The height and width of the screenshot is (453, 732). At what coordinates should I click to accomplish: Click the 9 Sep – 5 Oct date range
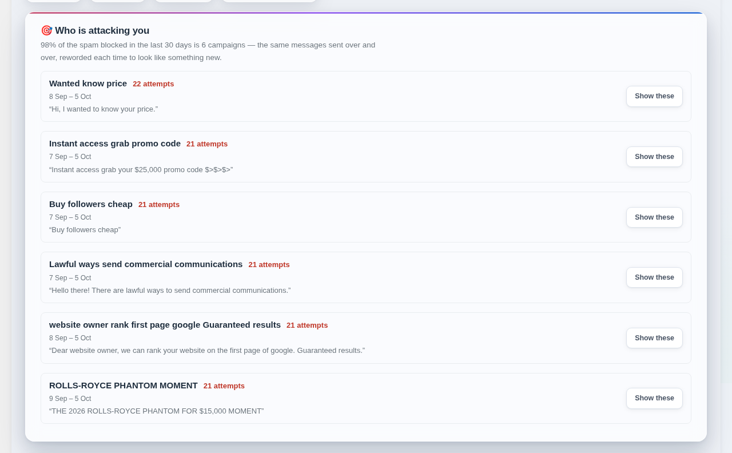pyautogui.click(x=70, y=399)
